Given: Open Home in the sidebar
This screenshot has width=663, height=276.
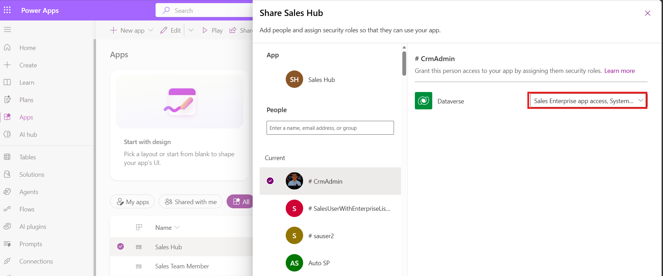Looking at the screenshot, I should coord(27,48).
